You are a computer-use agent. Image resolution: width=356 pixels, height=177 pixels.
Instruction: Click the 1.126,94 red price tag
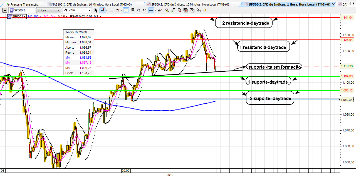tap(347, 40)
